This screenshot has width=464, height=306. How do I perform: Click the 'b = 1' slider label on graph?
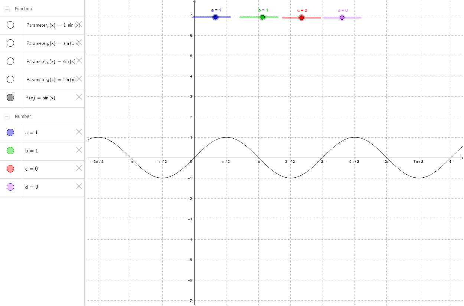(263, 10)
